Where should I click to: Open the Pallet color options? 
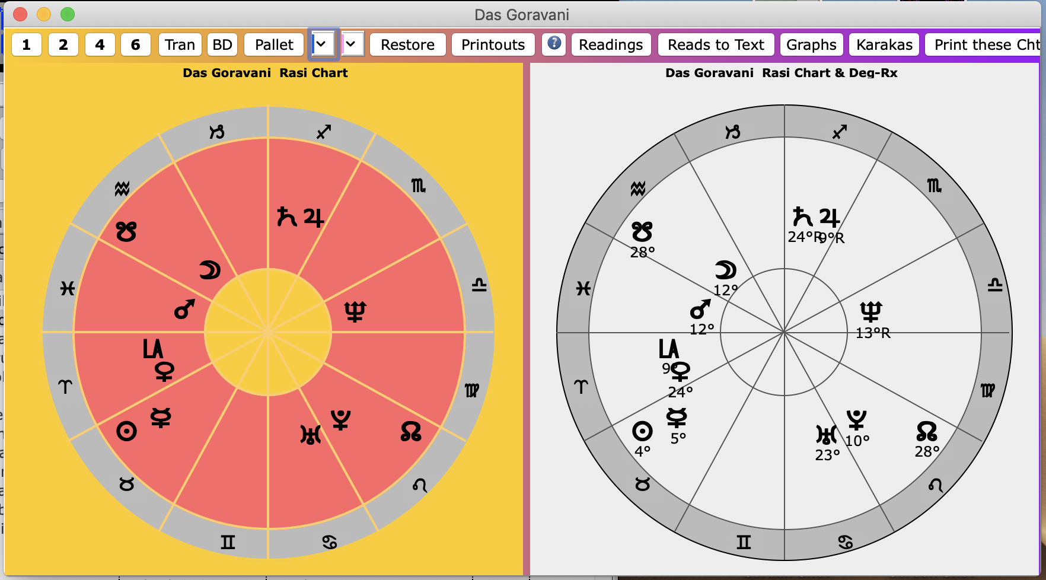(274, 44)
